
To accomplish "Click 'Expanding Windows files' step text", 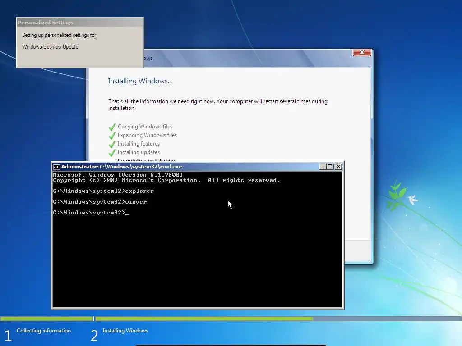I will (x=148, y=135).
